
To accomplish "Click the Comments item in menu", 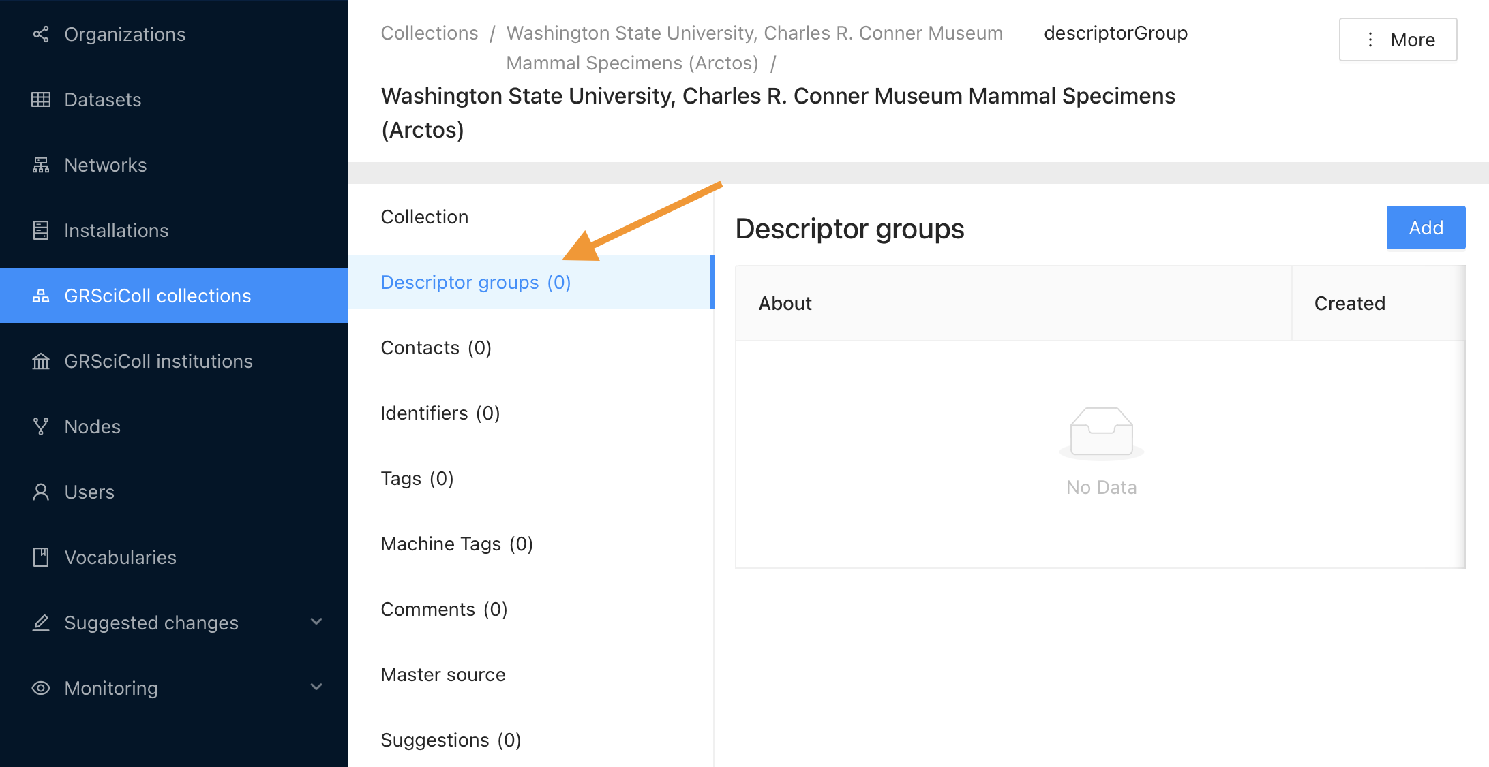I will tap(445, 608).
